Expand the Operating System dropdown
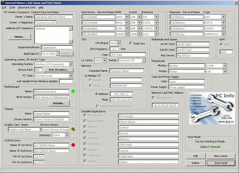 [x=71, y=64]
